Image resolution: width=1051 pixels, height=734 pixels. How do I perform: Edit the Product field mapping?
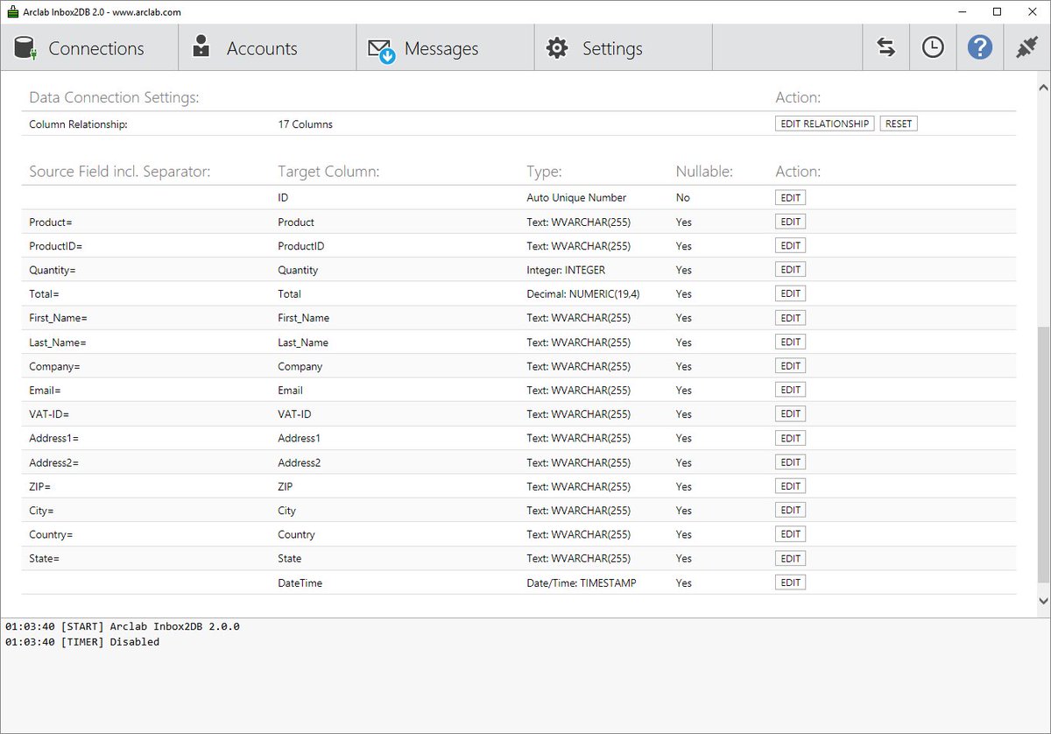[x=790, y=221]
